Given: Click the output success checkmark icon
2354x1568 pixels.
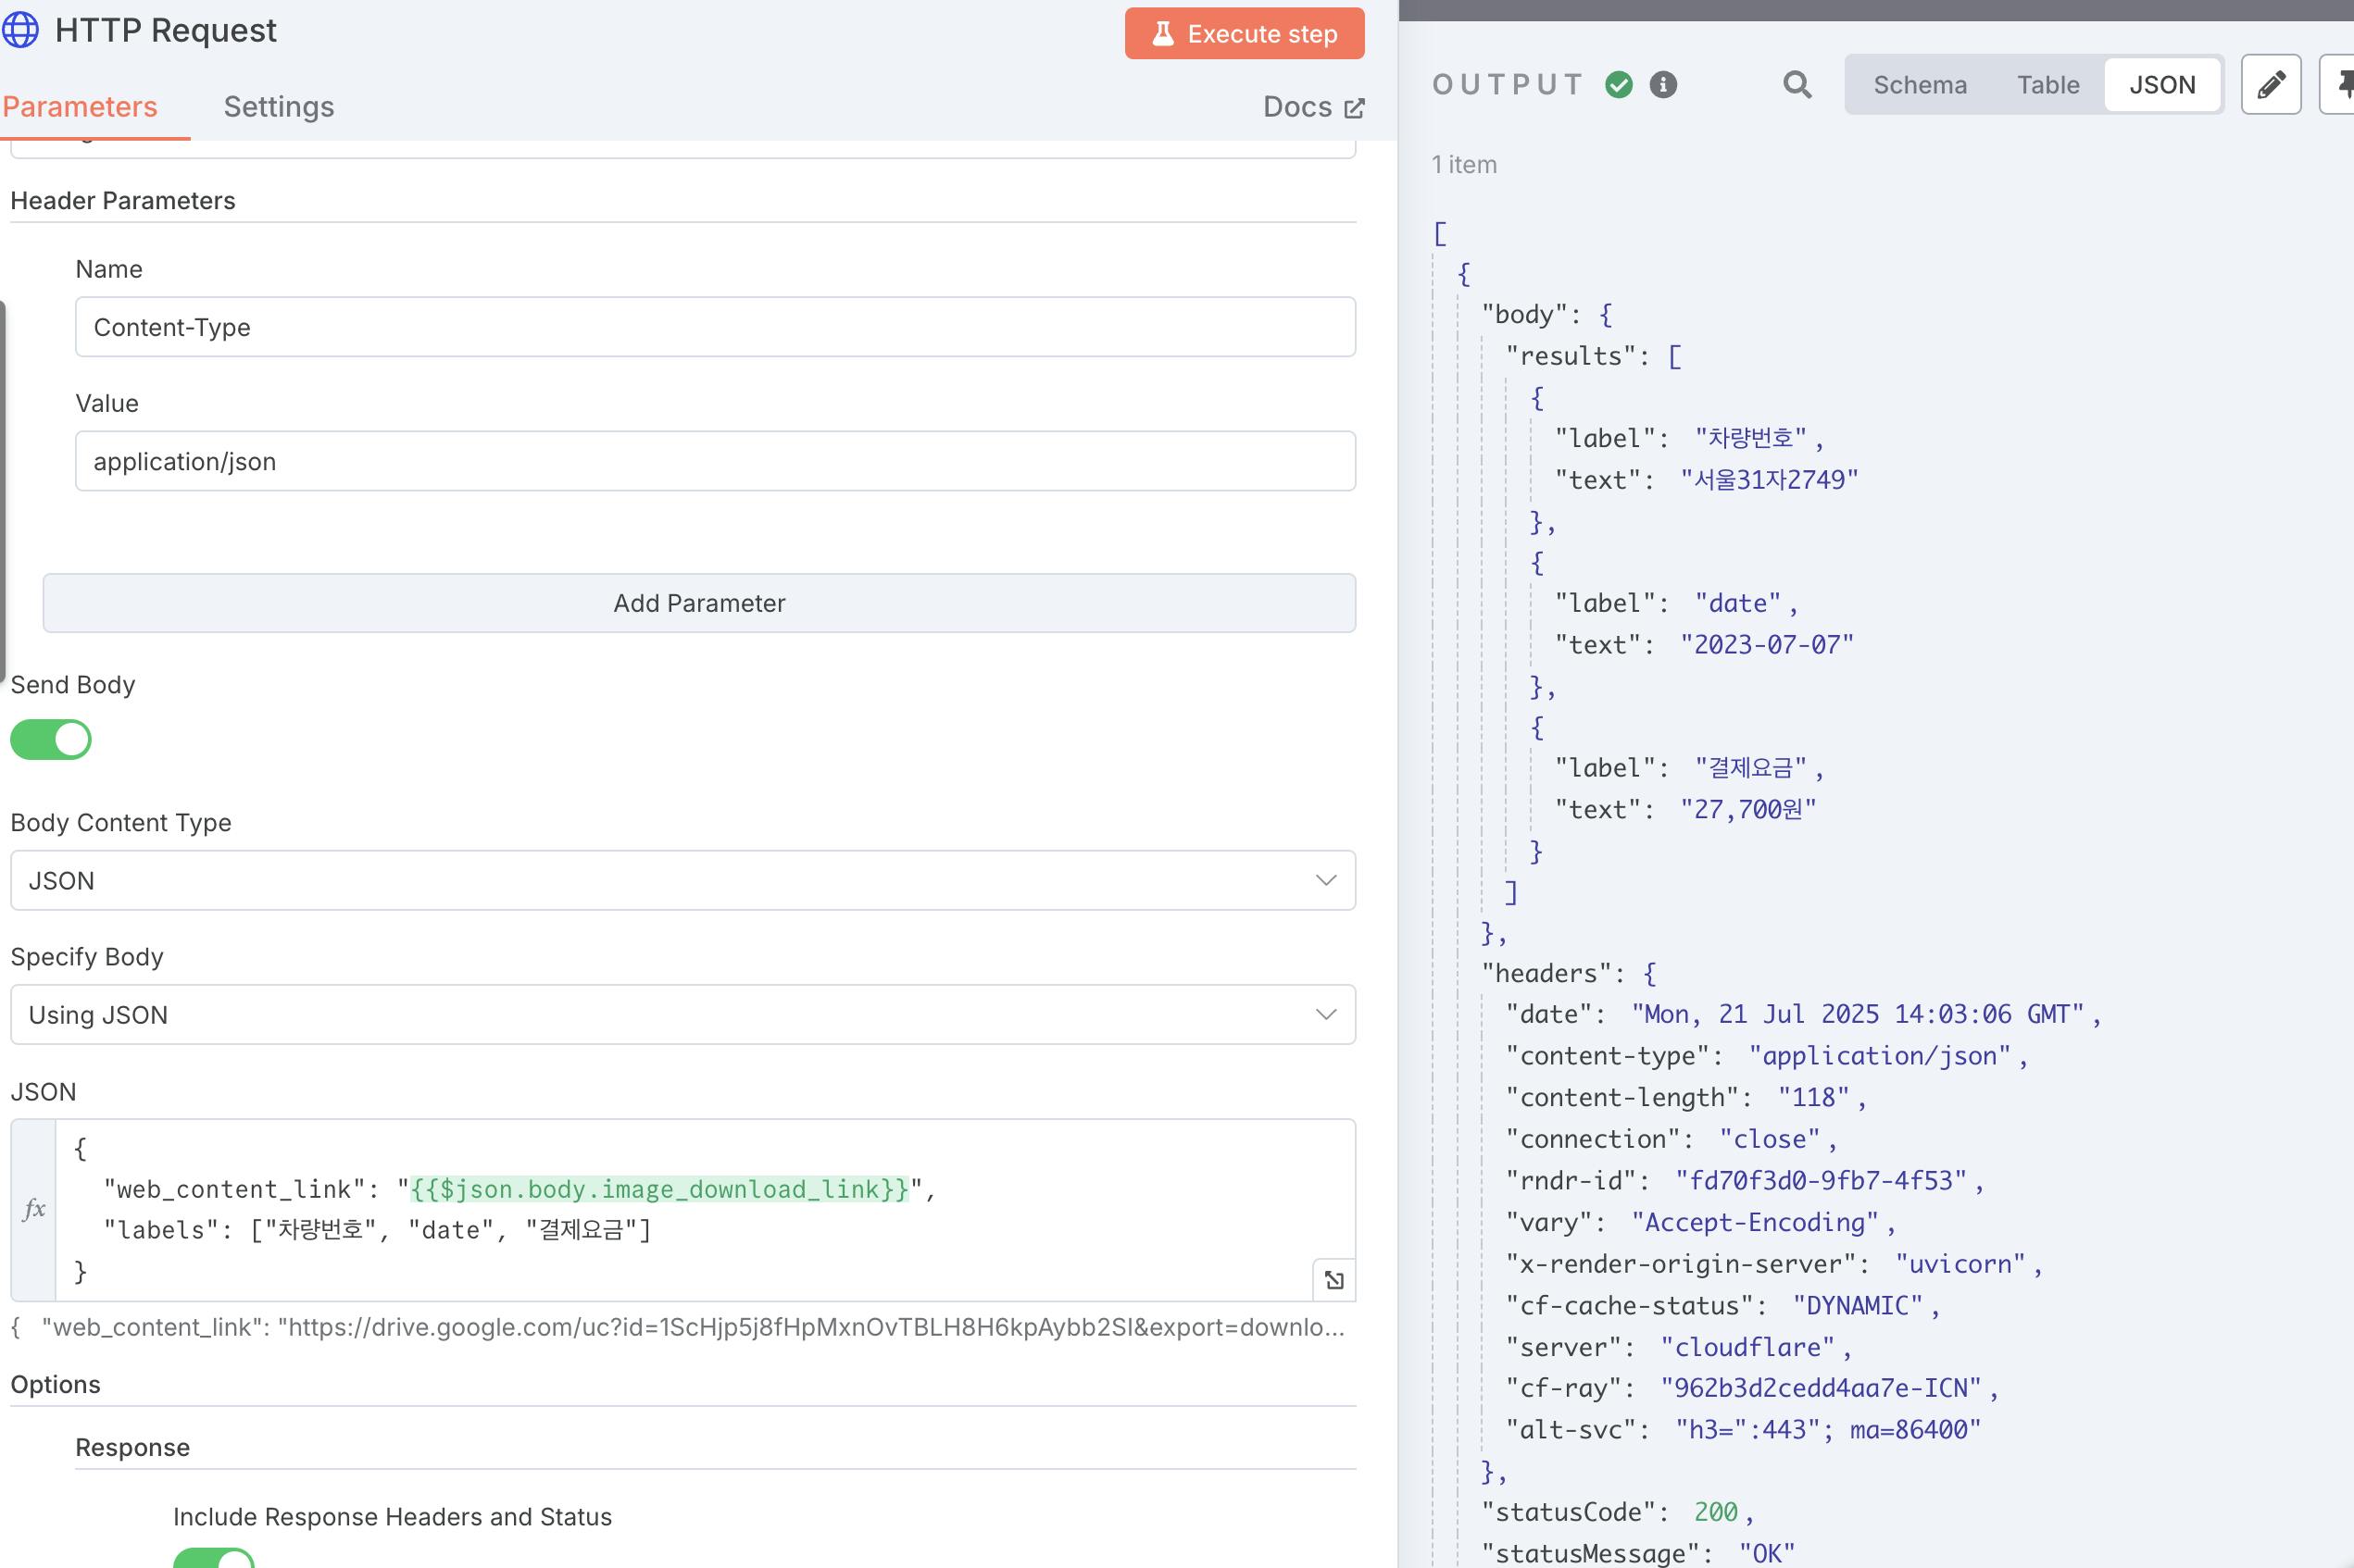Looking at the screenshot, I should (1619, 85).
